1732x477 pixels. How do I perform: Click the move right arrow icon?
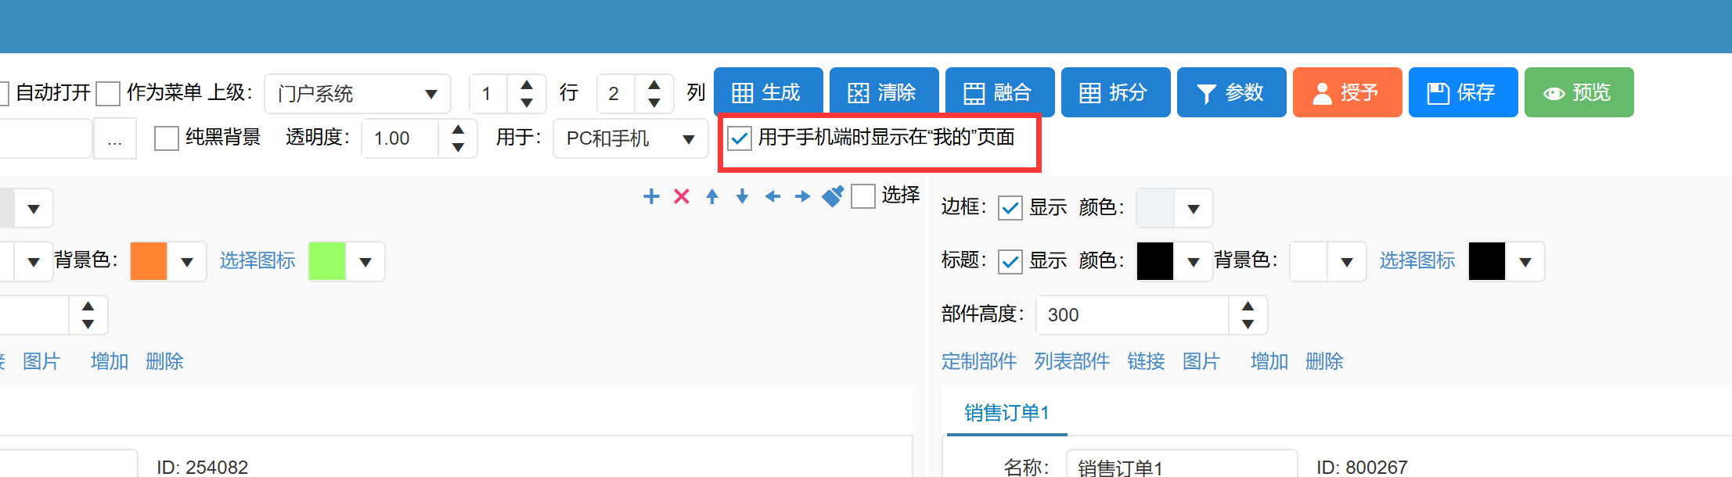[802, 196]
